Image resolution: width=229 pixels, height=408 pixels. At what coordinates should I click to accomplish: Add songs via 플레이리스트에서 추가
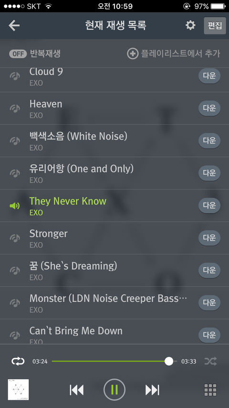tap(173, 54)
